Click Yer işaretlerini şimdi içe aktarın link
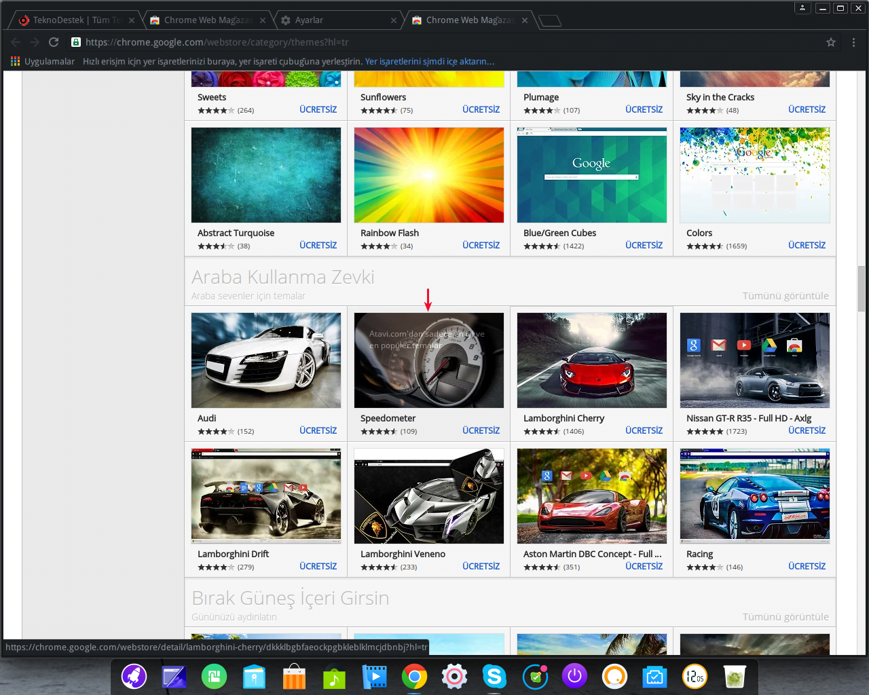The height and width of the screenshot is (695, 869). coord(428,61)
